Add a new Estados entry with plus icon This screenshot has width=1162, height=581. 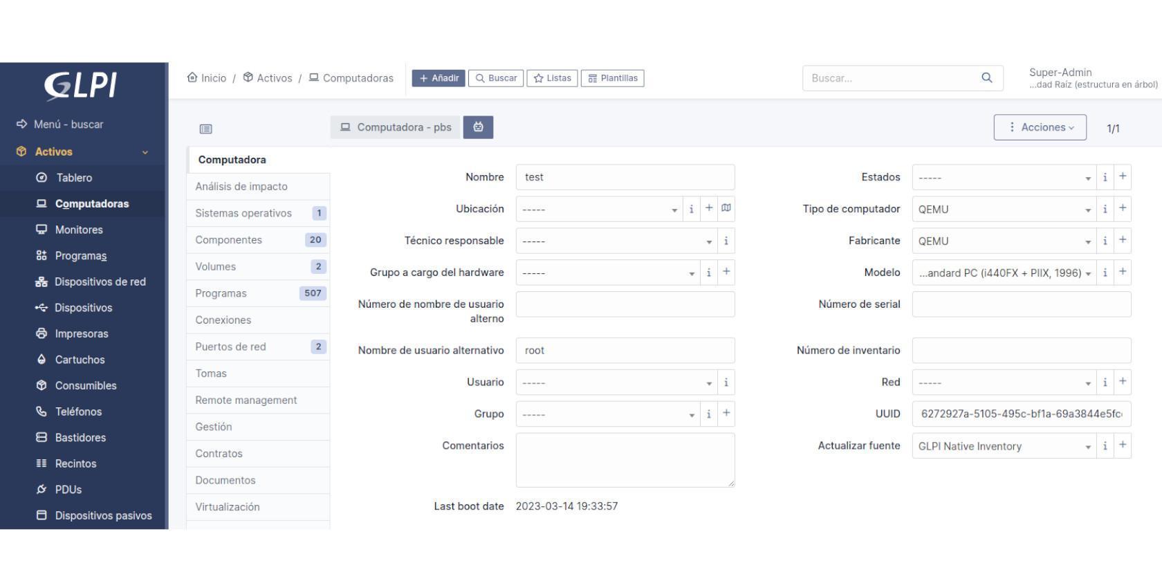1123,177
